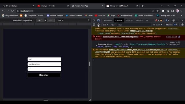Screen dimensions: 185x104
Task: Switch to the Elements tab
Action: (108, 21)
